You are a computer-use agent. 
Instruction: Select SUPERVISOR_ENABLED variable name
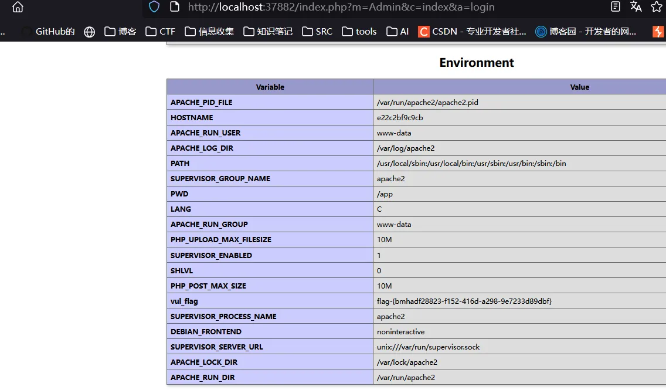pos(211,255)
